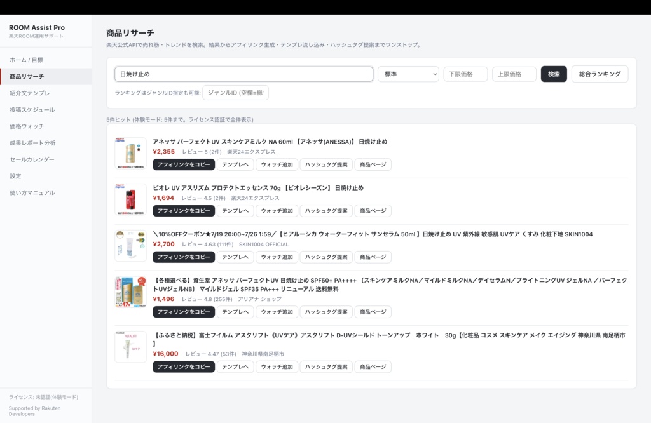Screen dimensions: 651x423
Task: Open the SKIN1004 sun serum product thumbnail
Action: (x=130, y=246)
